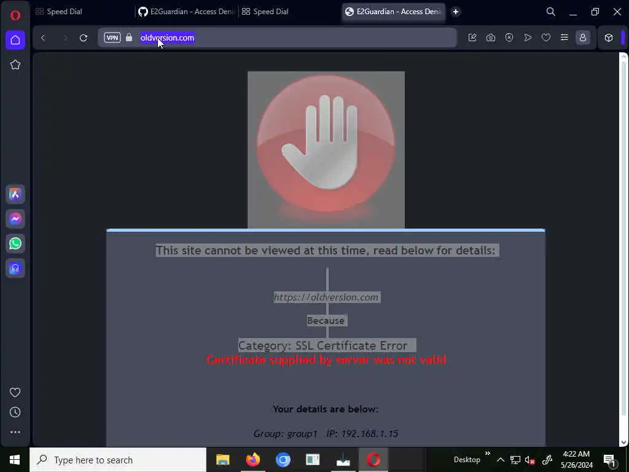Open the download tray app on taskbar
The width and height of the screenshot is (629, 472).
(343, 460)
